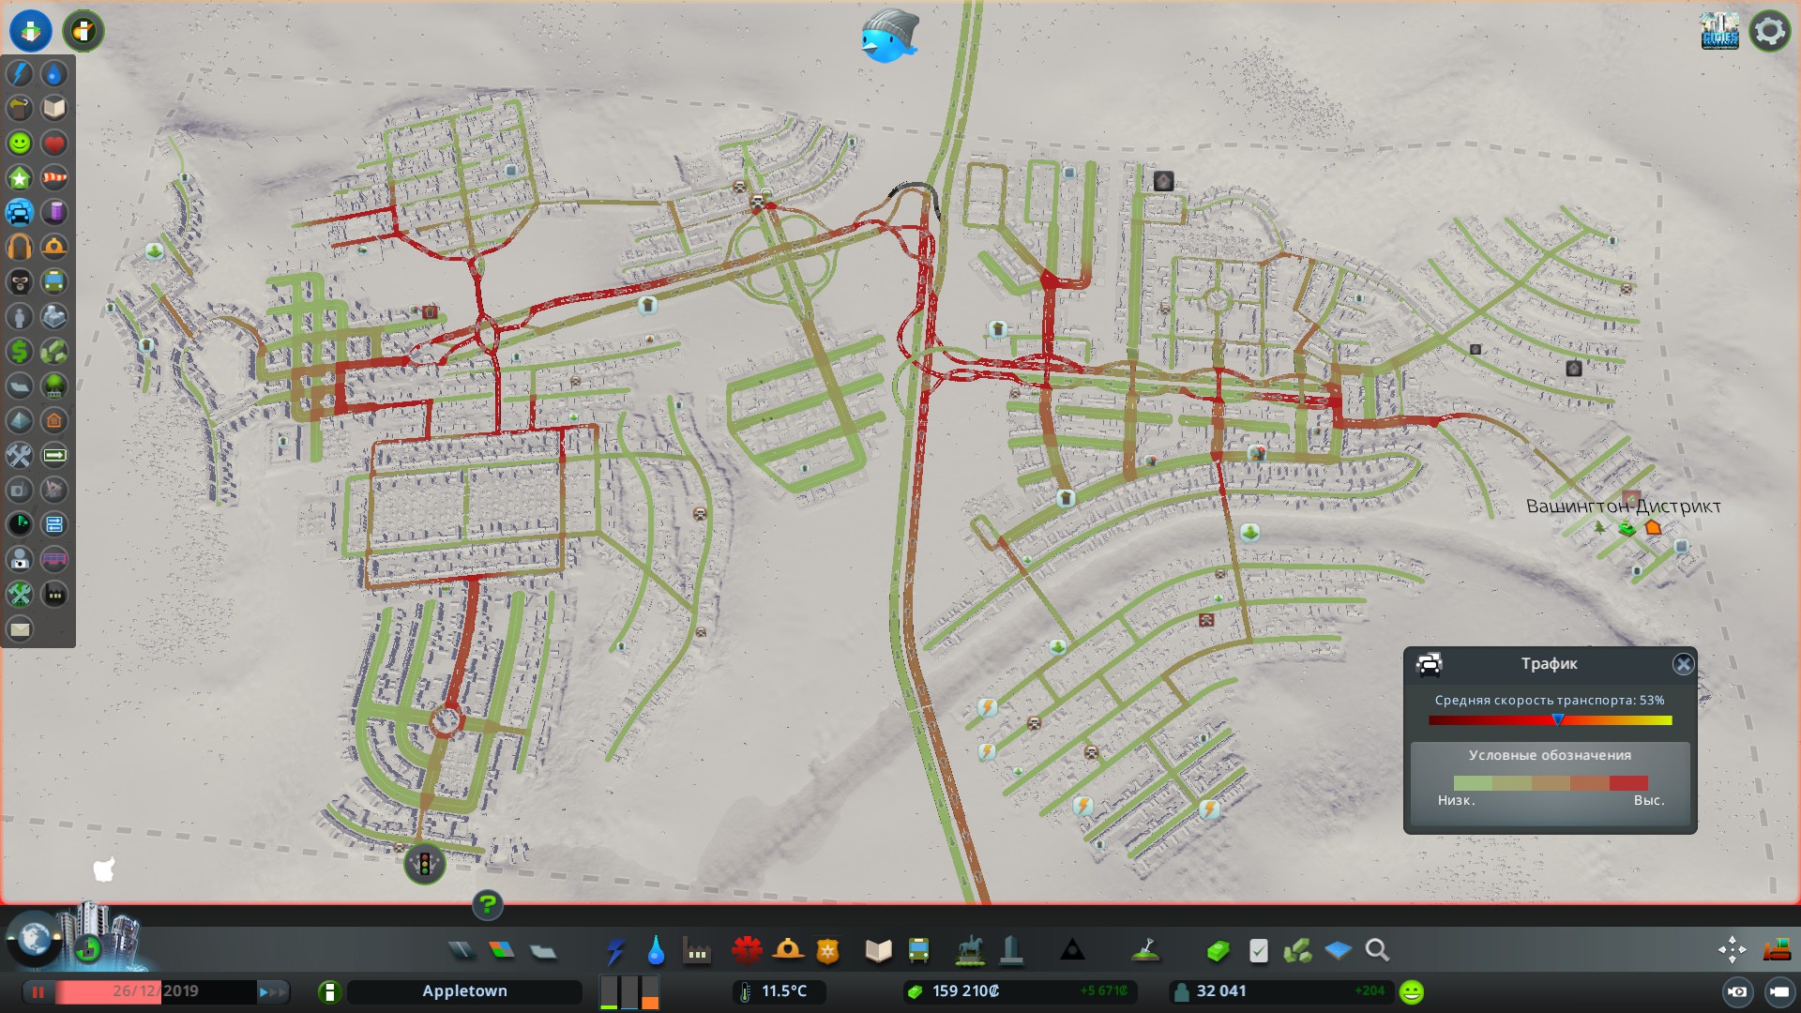Toggle the active Traffic info view

point(20,213)
